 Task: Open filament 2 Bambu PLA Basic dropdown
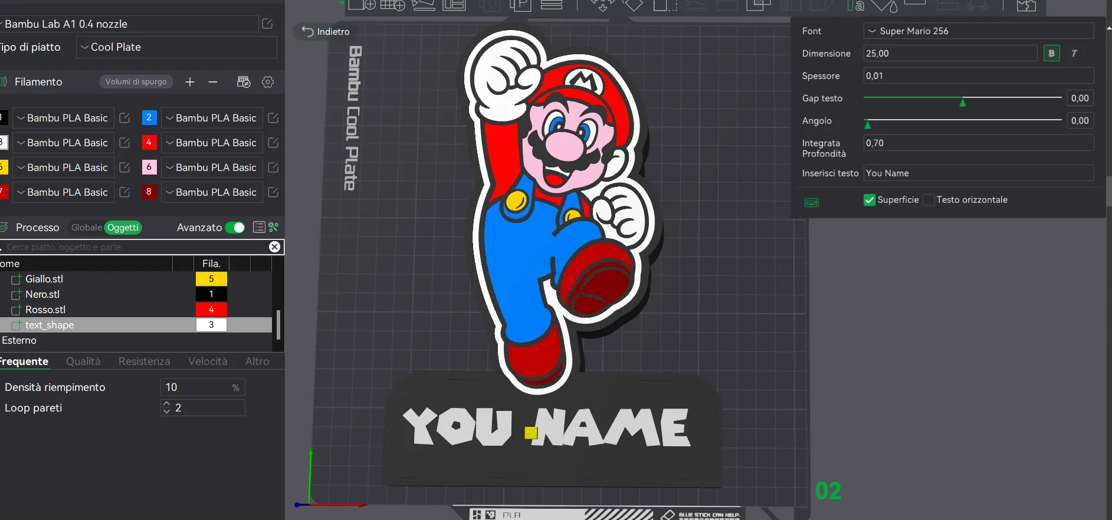[x=212, y=118]
